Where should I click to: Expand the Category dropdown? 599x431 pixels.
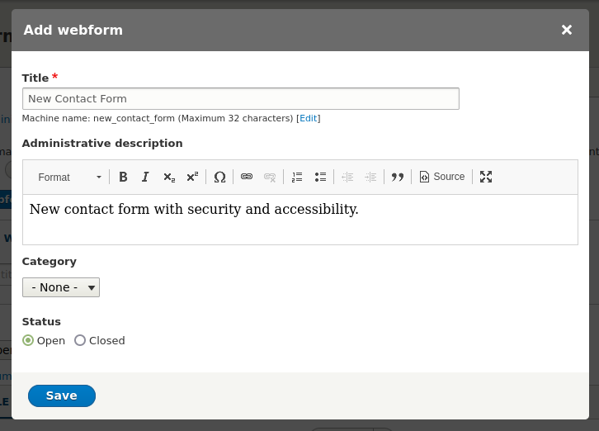pyautogui.click(x=61, y=287)
